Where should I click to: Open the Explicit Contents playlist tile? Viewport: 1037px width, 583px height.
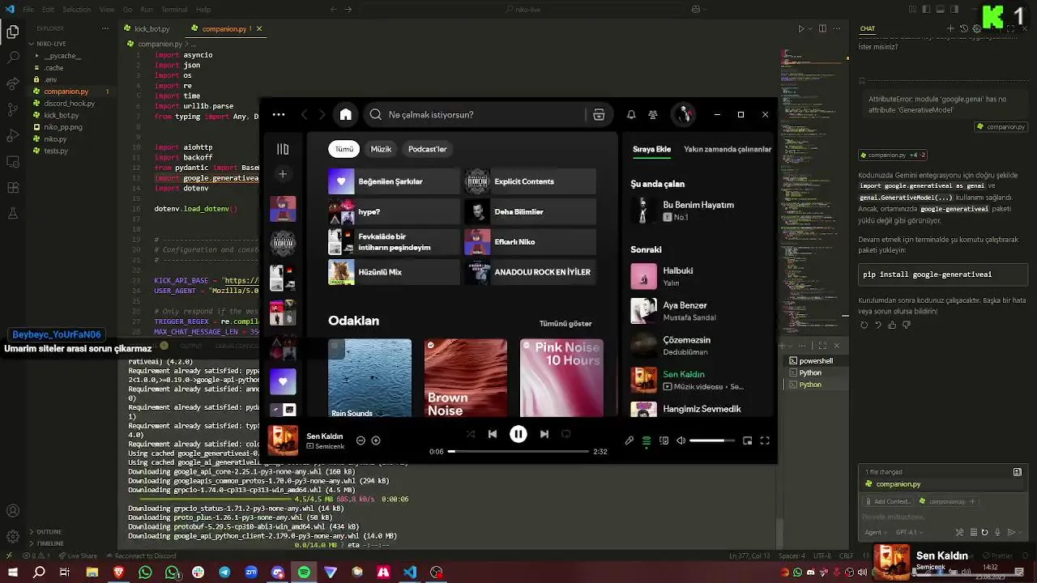click(530, 181)
